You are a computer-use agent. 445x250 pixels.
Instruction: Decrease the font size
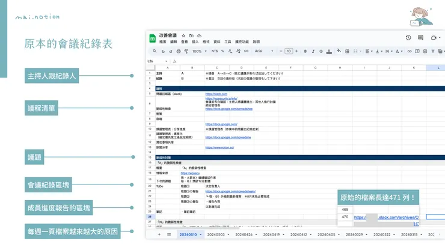pos(281,51)
